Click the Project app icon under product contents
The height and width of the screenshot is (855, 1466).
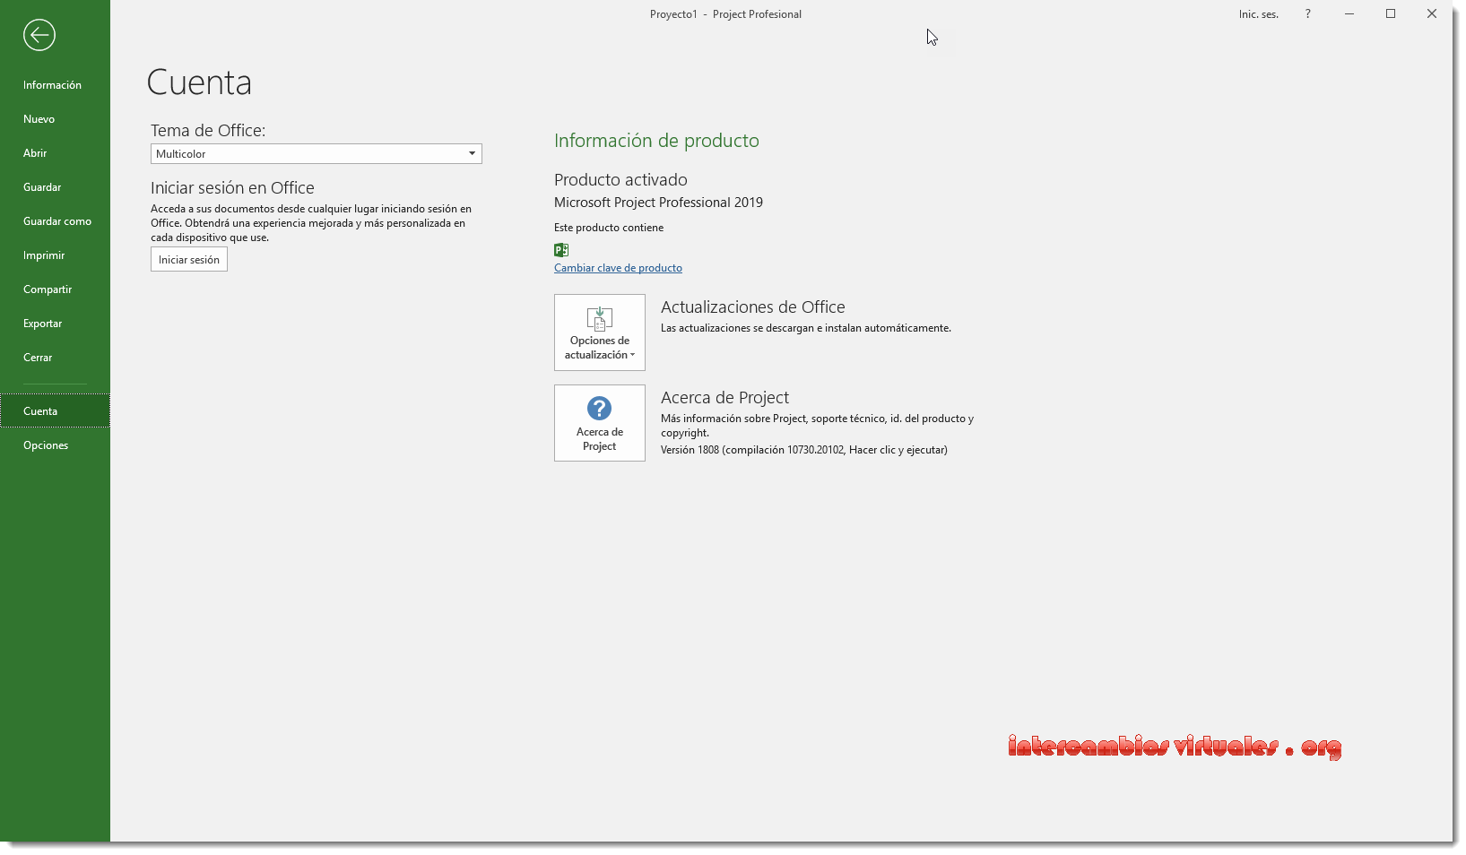pyautogui.click(x=561, y=250)
